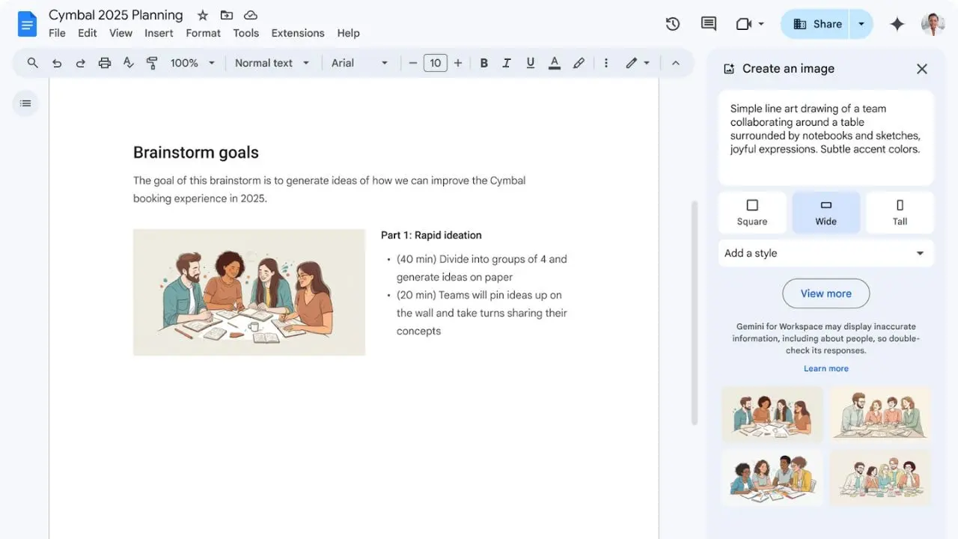Open the Add a style dropdown
Viewport: 958px width, 539px height.
[x=826, y=253]
